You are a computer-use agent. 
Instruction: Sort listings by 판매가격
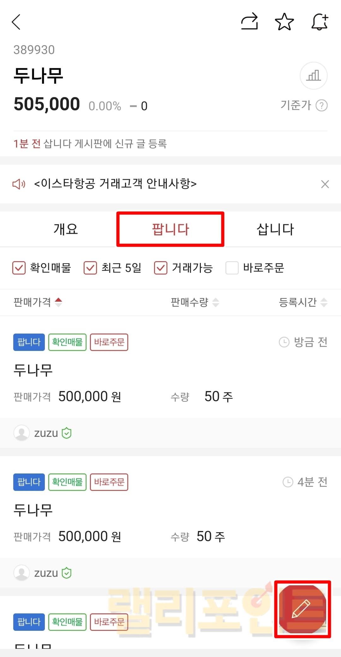click(x=38, y=302)
